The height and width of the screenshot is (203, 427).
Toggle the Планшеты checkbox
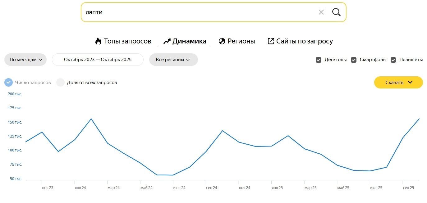pyautogui.click(x=393, y=60)
